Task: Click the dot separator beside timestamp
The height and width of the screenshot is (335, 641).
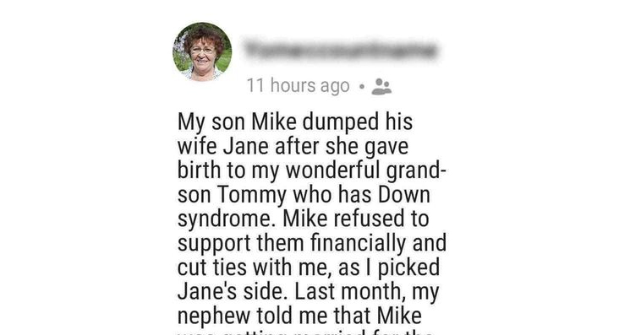Action: pyautogui.click(x=361, y=87)
